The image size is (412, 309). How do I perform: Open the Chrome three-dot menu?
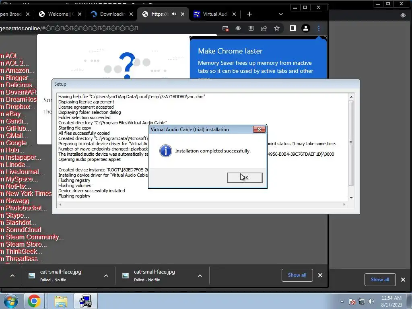pos(319,29)
